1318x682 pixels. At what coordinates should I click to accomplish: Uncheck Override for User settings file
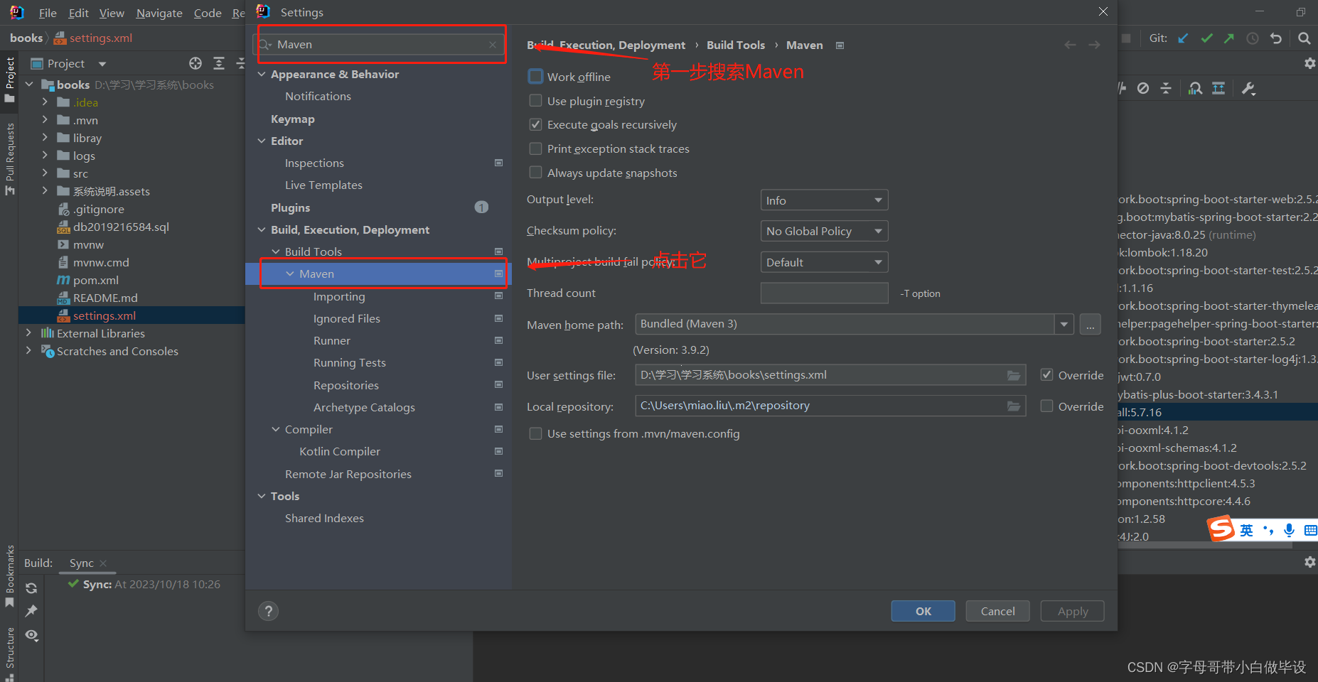point(1046,375)
